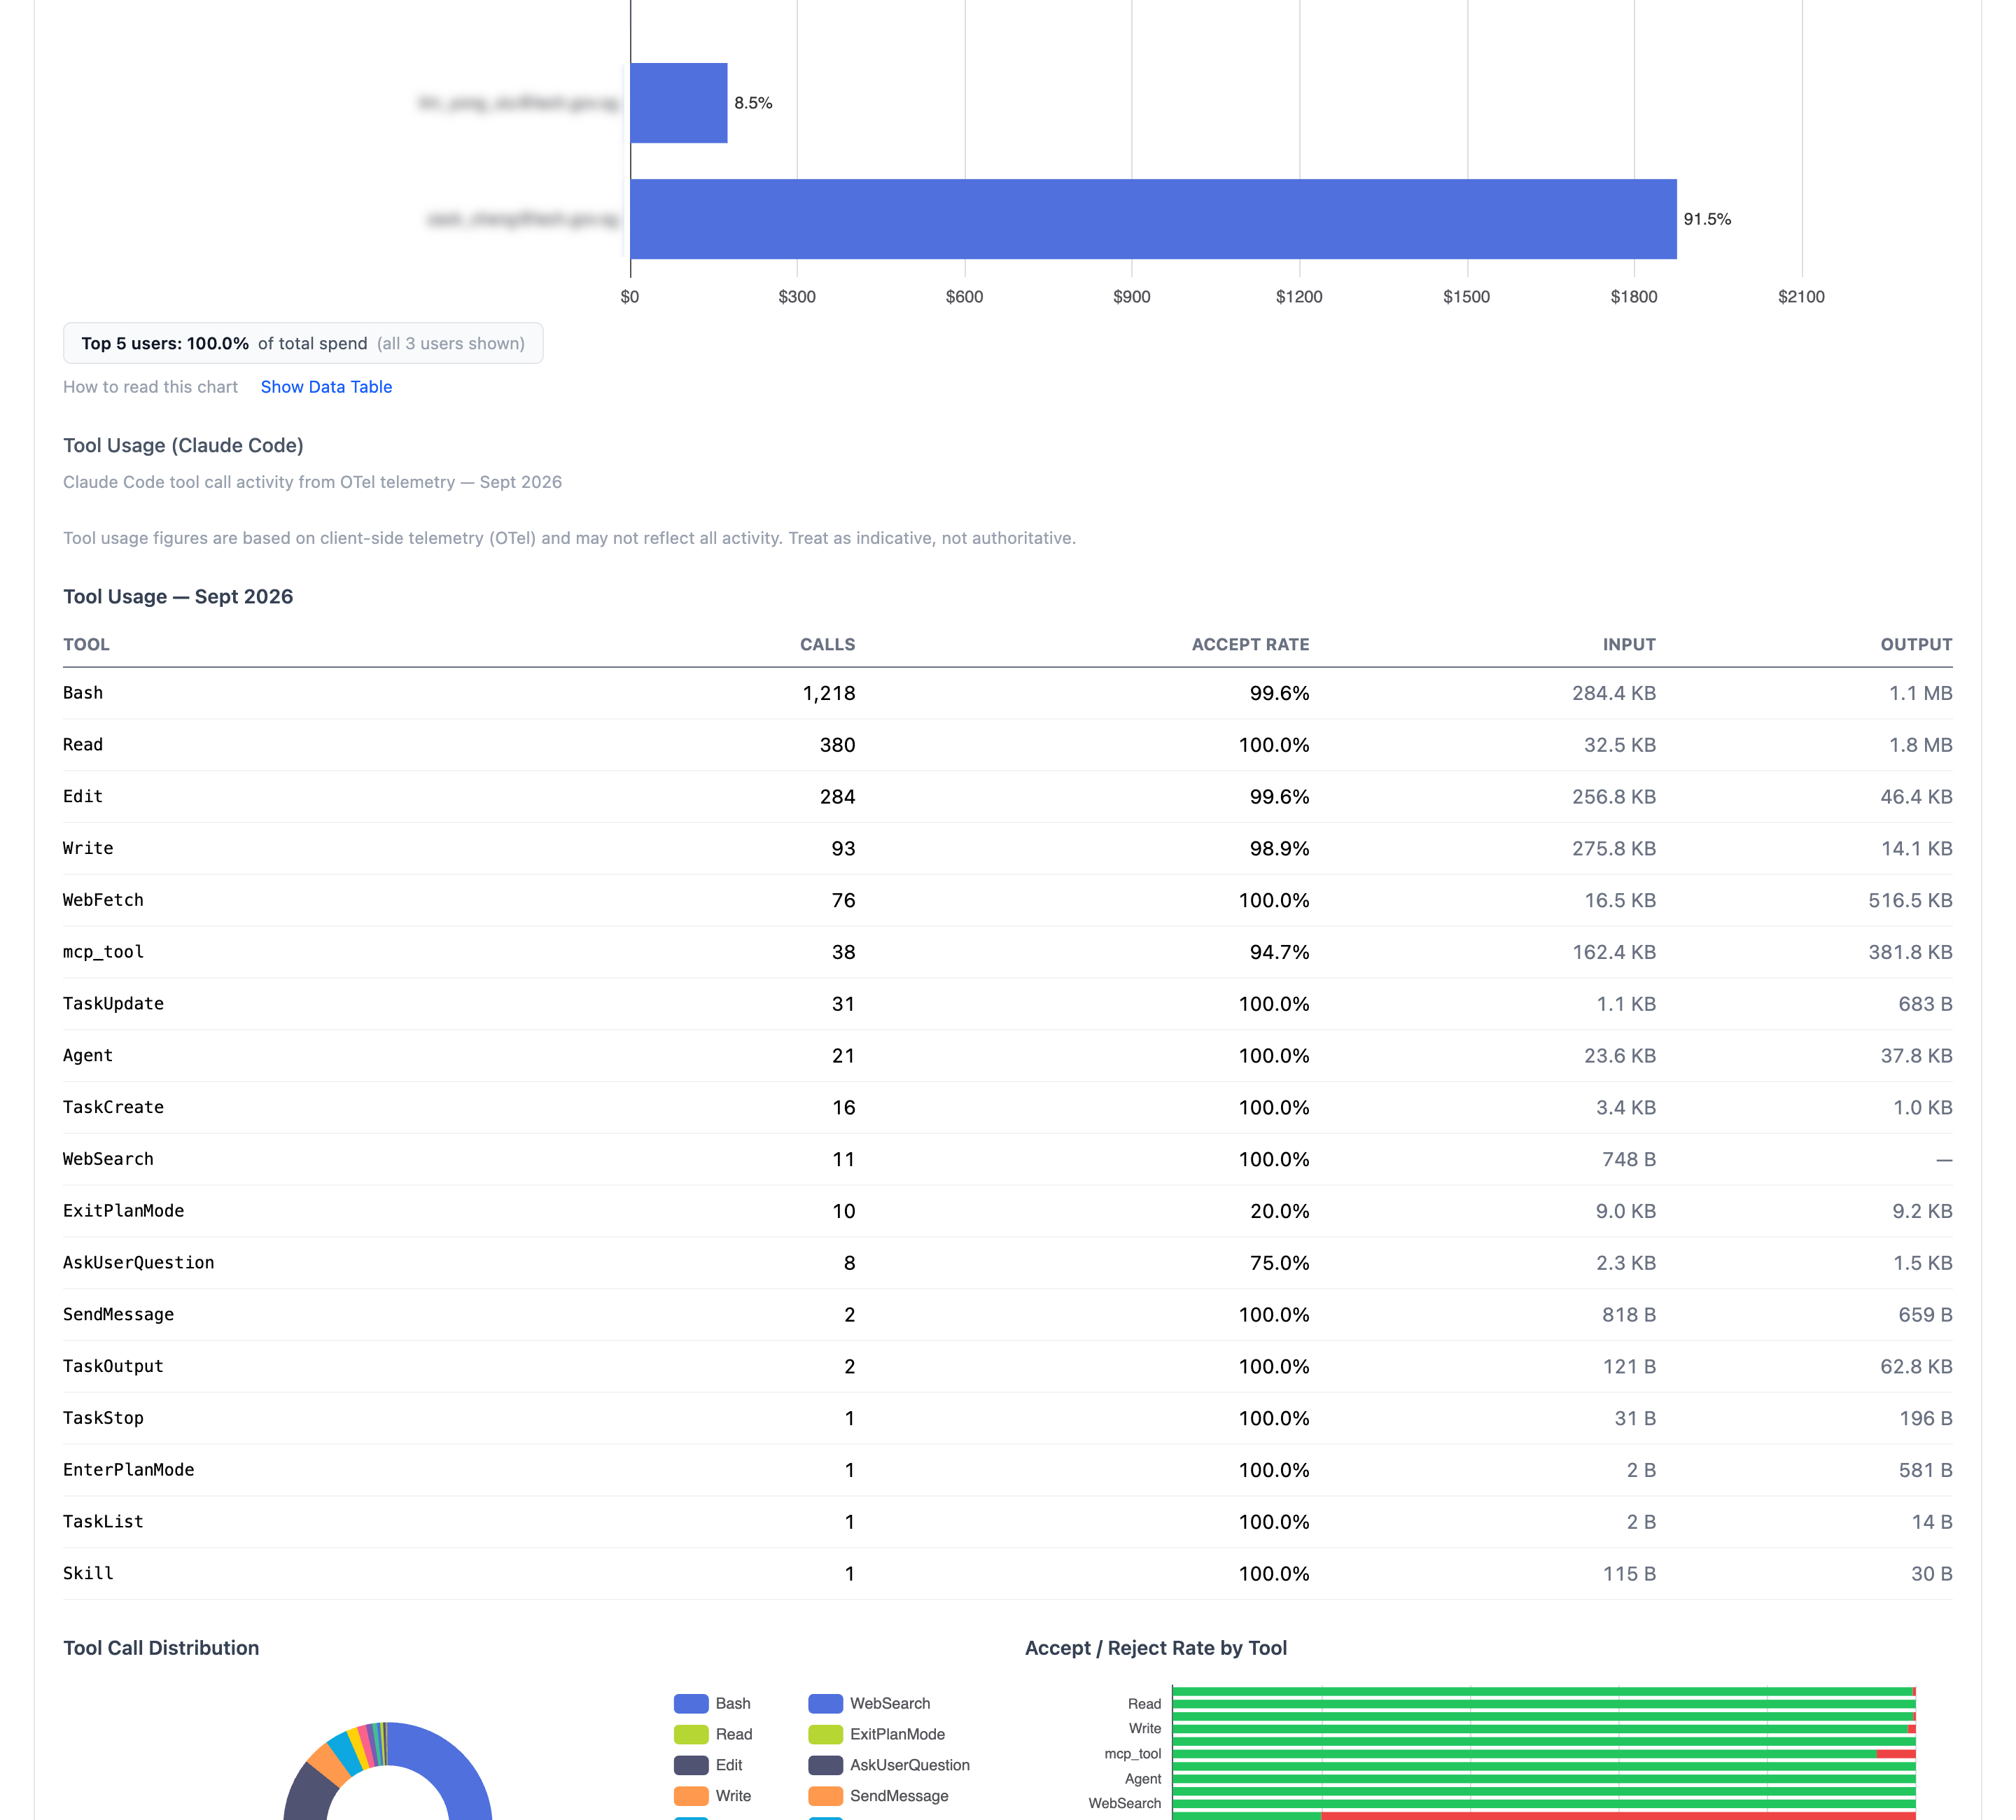
Task: Sort by the INPUT column header
Action: pos(1629,644)
